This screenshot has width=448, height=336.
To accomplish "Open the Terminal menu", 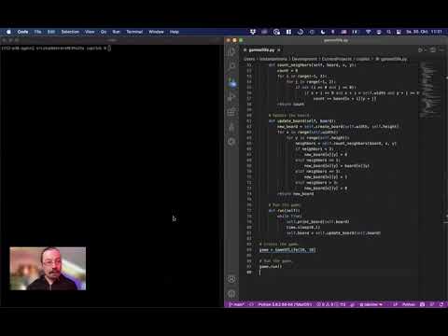I will point(134,32).
